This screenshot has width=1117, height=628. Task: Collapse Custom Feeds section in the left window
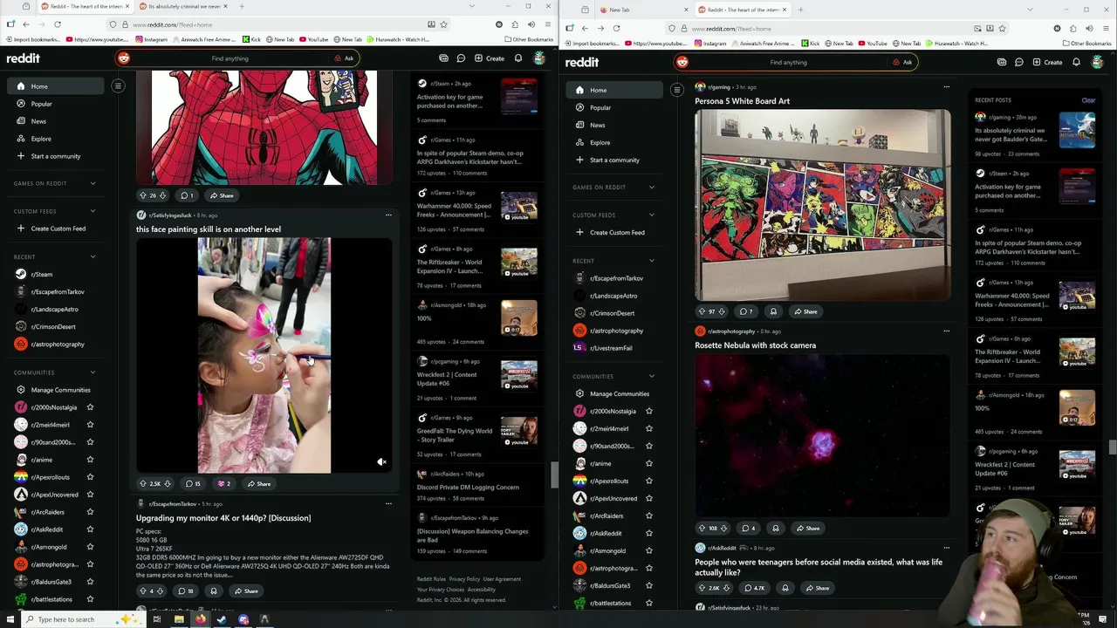[93, 211]
